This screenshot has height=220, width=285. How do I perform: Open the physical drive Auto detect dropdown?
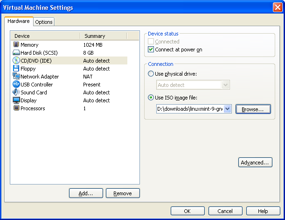(193, 85)
